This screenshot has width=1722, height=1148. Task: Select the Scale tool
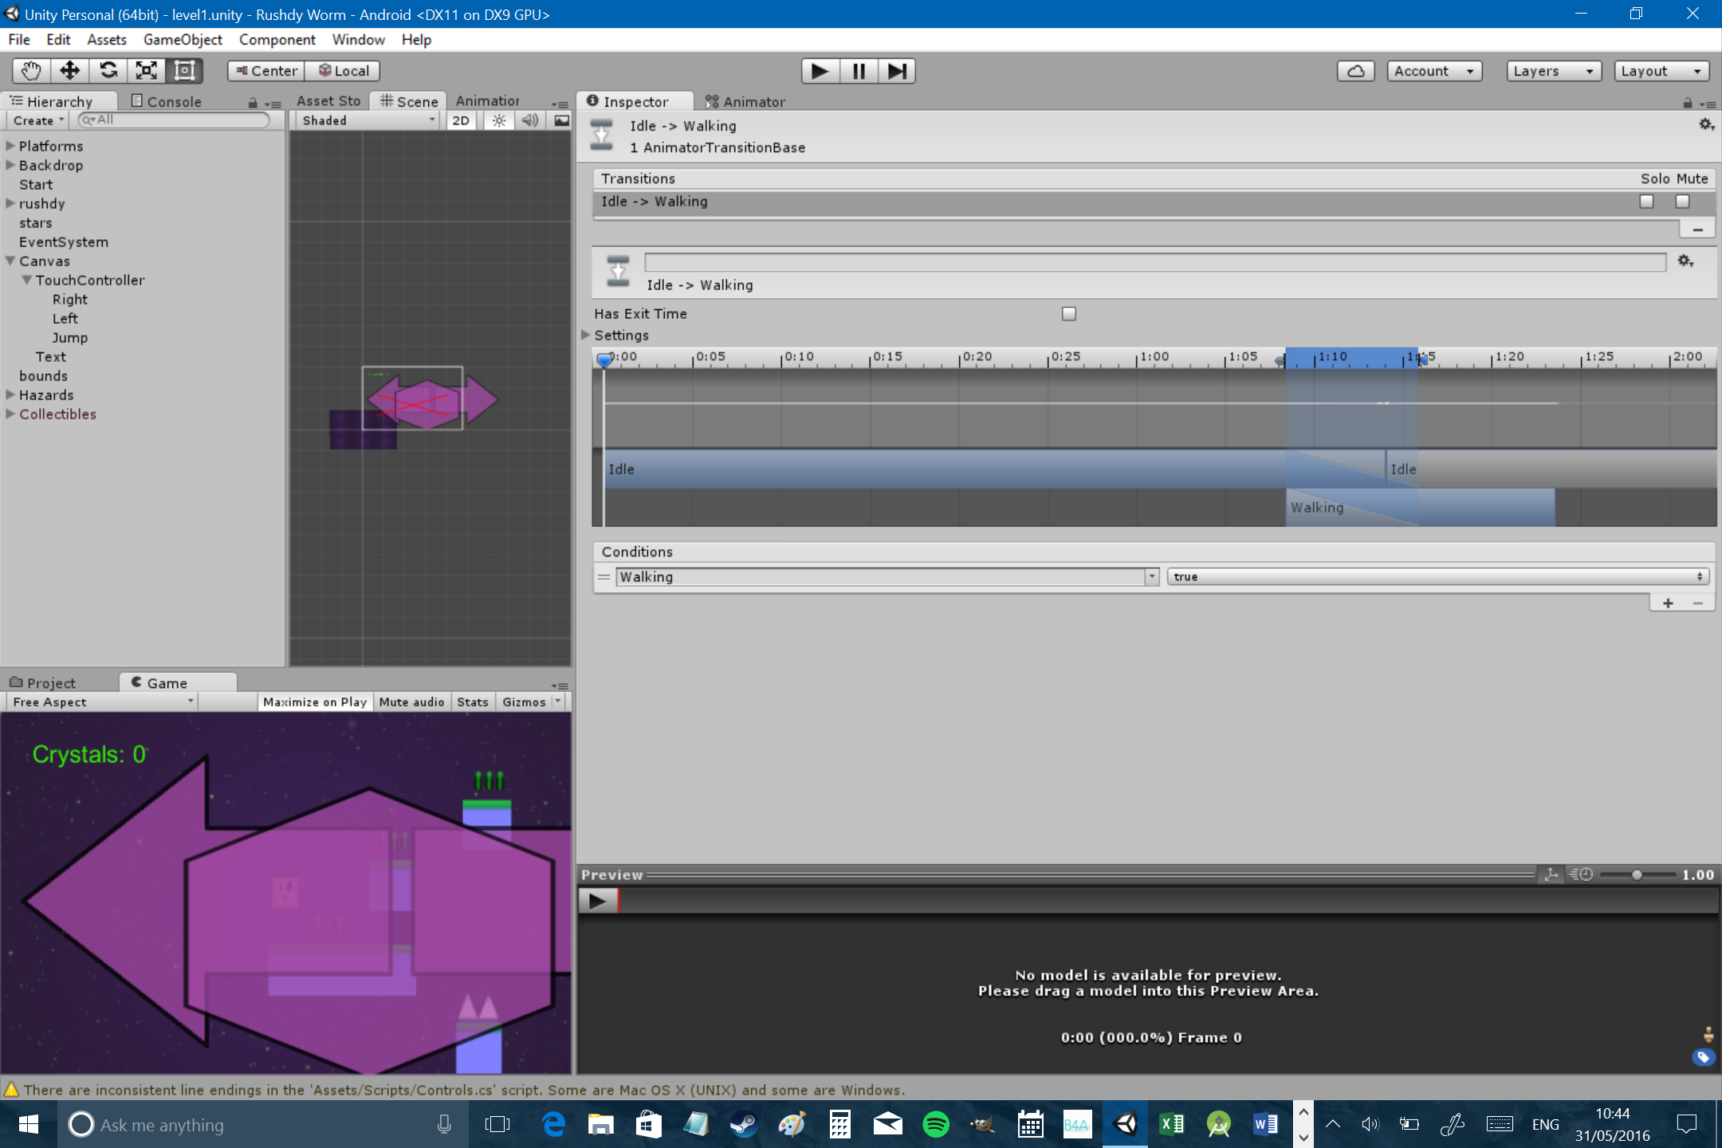click(146, 71)
